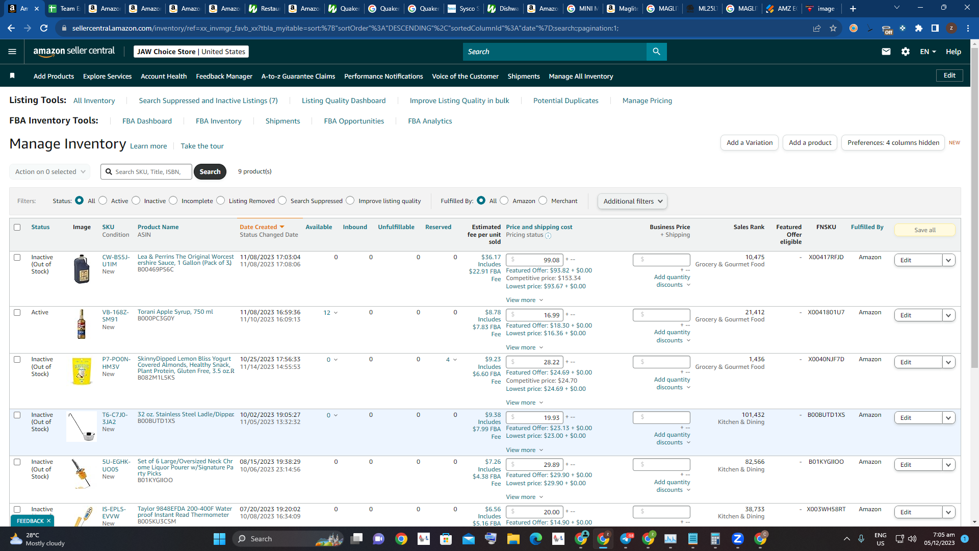
Task: Sort the table by Date Created column
Action: (262, 227)
